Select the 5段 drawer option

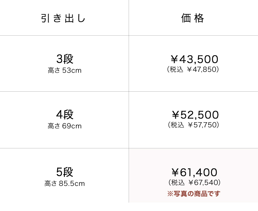pyautogui.click(x=64, y=172)
